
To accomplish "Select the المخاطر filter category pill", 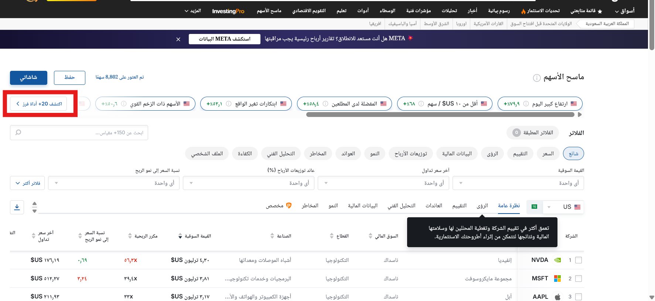I will [x=318, y=153].
